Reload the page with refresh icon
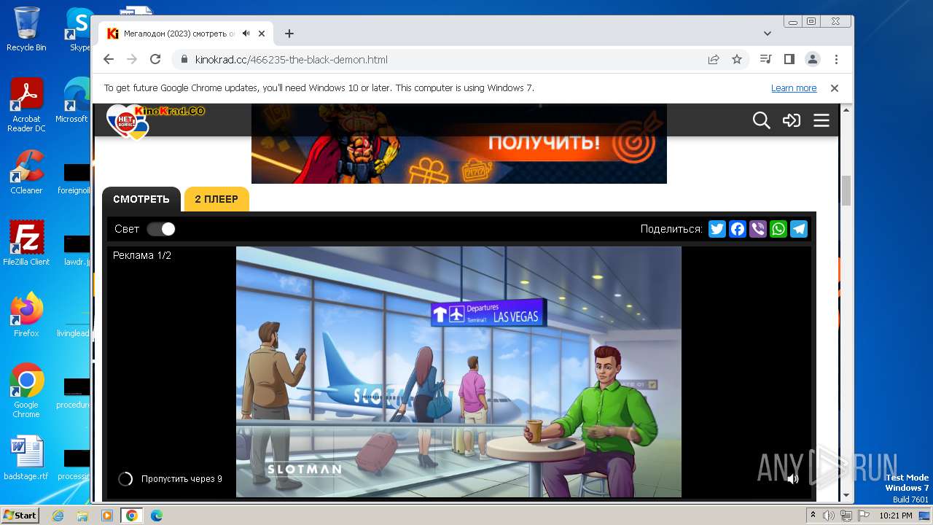 click(155, 59)
